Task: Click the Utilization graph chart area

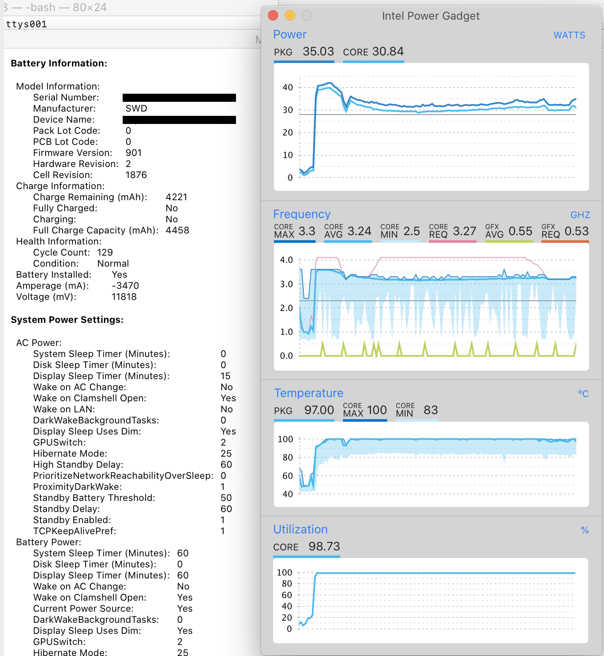Action: point(431,601)
